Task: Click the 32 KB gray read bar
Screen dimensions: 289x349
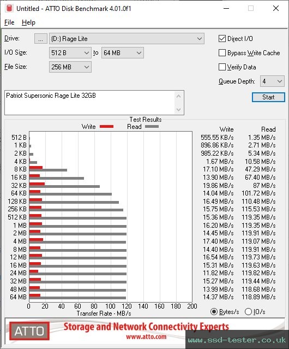Action: point(64,186)
